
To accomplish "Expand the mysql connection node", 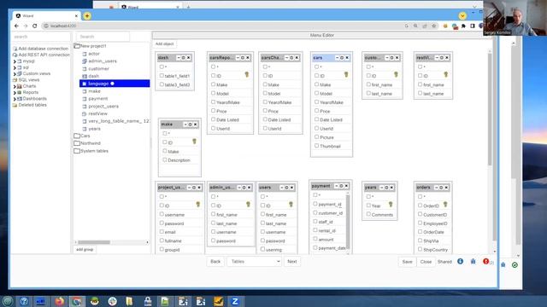I will [x=15, y=61].
